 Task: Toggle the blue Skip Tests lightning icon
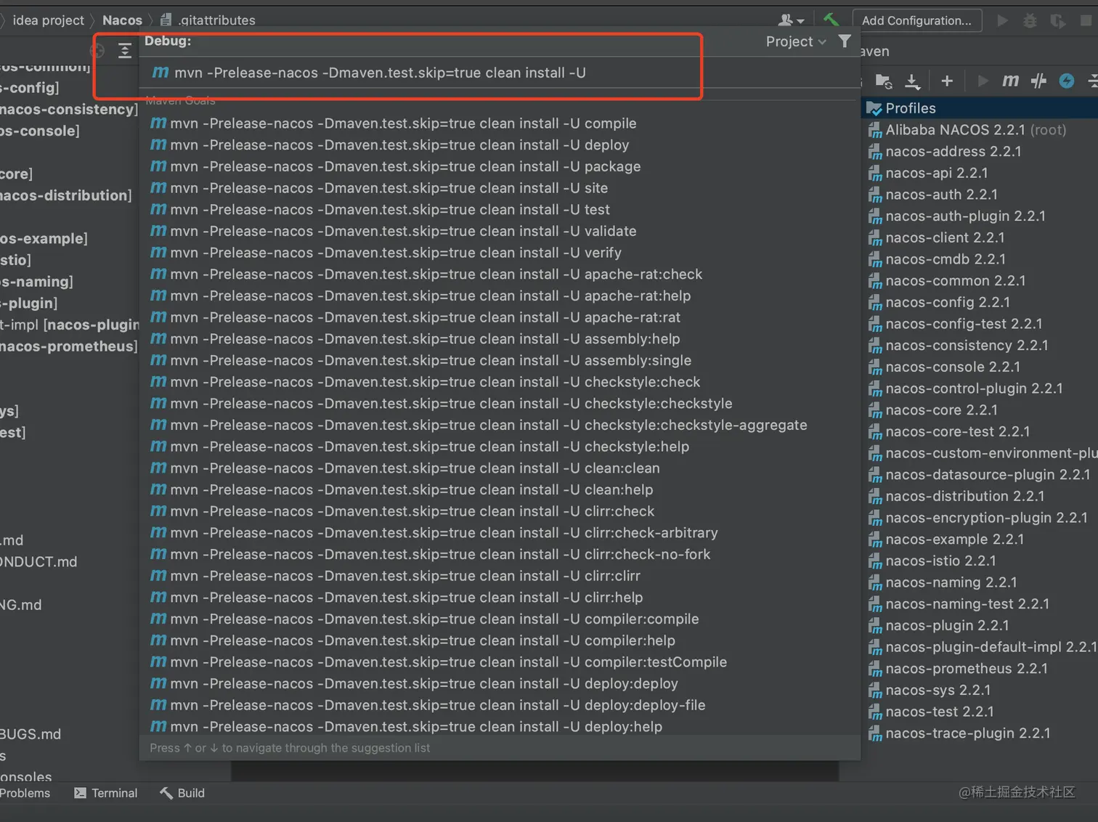1066,81
